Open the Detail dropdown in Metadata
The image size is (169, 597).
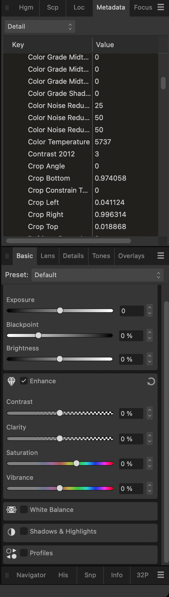coord(40,26)
